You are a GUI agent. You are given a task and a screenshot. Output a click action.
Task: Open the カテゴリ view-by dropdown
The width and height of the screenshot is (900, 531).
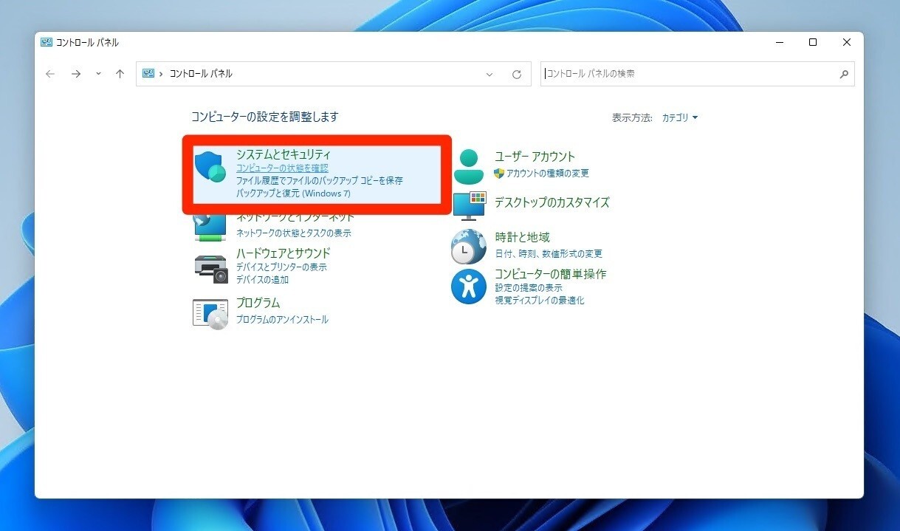click(x=680, y=117)
